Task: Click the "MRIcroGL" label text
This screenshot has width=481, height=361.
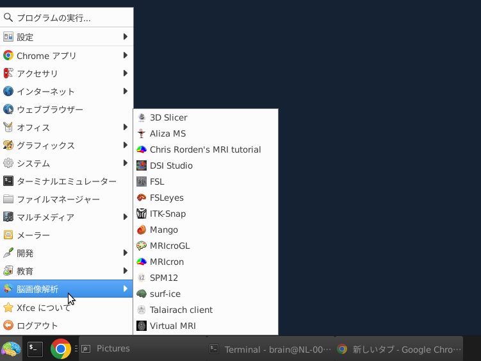Action: (170, 246)
